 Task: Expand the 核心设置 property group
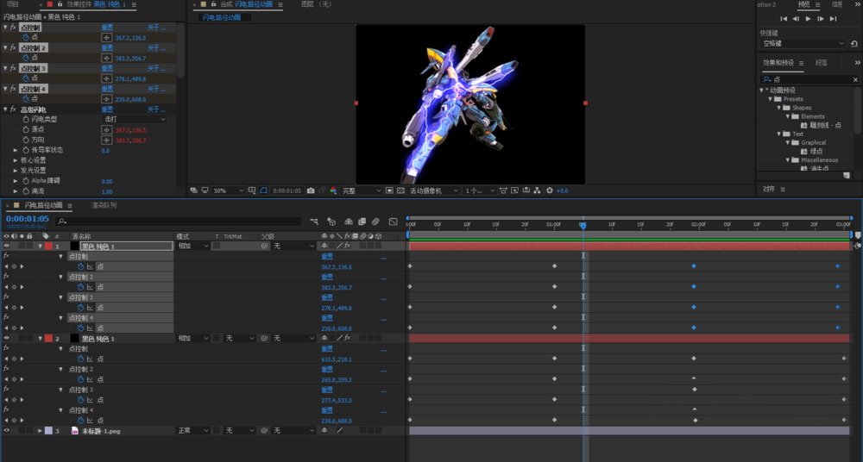(x=16, y=159)
